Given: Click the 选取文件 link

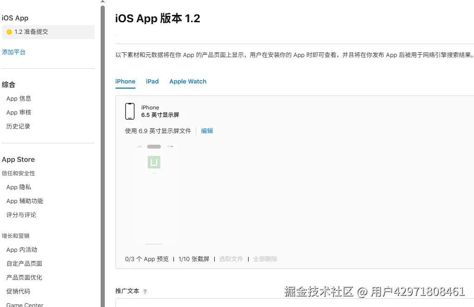Looking at the screenshot, I should [x=231, y=259].
